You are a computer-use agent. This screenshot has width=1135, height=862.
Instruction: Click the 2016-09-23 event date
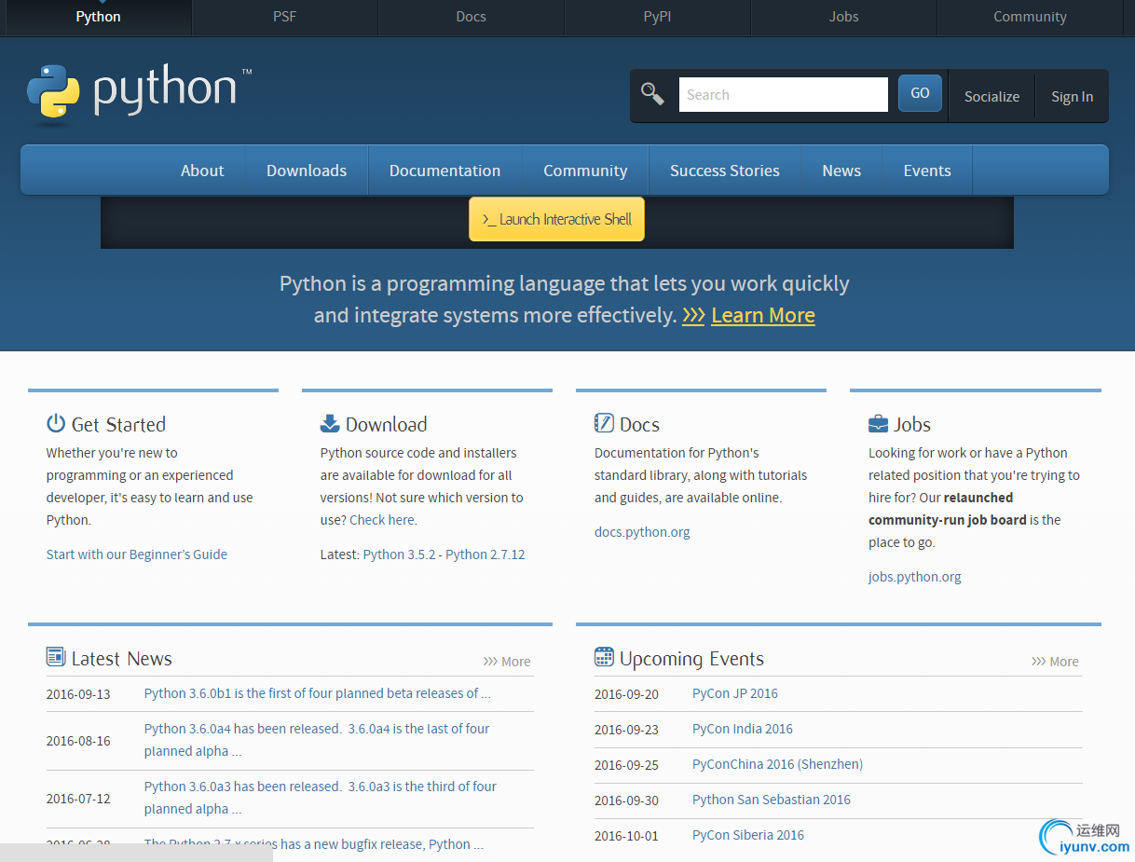(x=626, y=730)
